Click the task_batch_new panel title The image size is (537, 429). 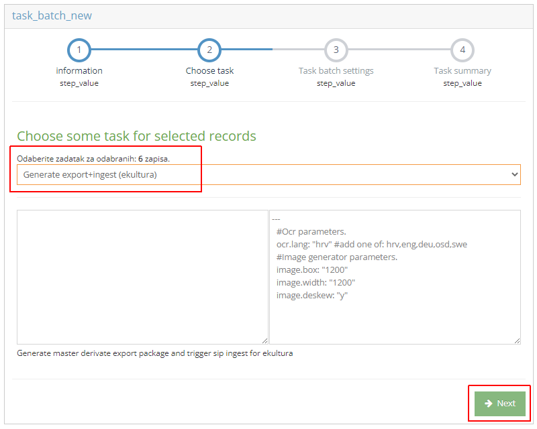(x=52, y=15)
